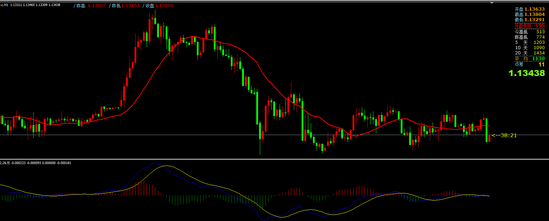
Task: Click the 最高 1.13804 row in info panel
Action: (530, 14)
